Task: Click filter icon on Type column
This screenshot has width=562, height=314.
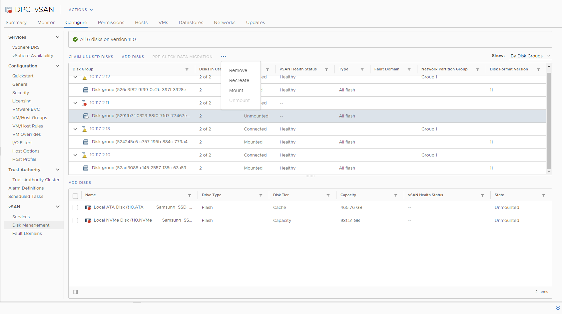Action: point(362,69)
